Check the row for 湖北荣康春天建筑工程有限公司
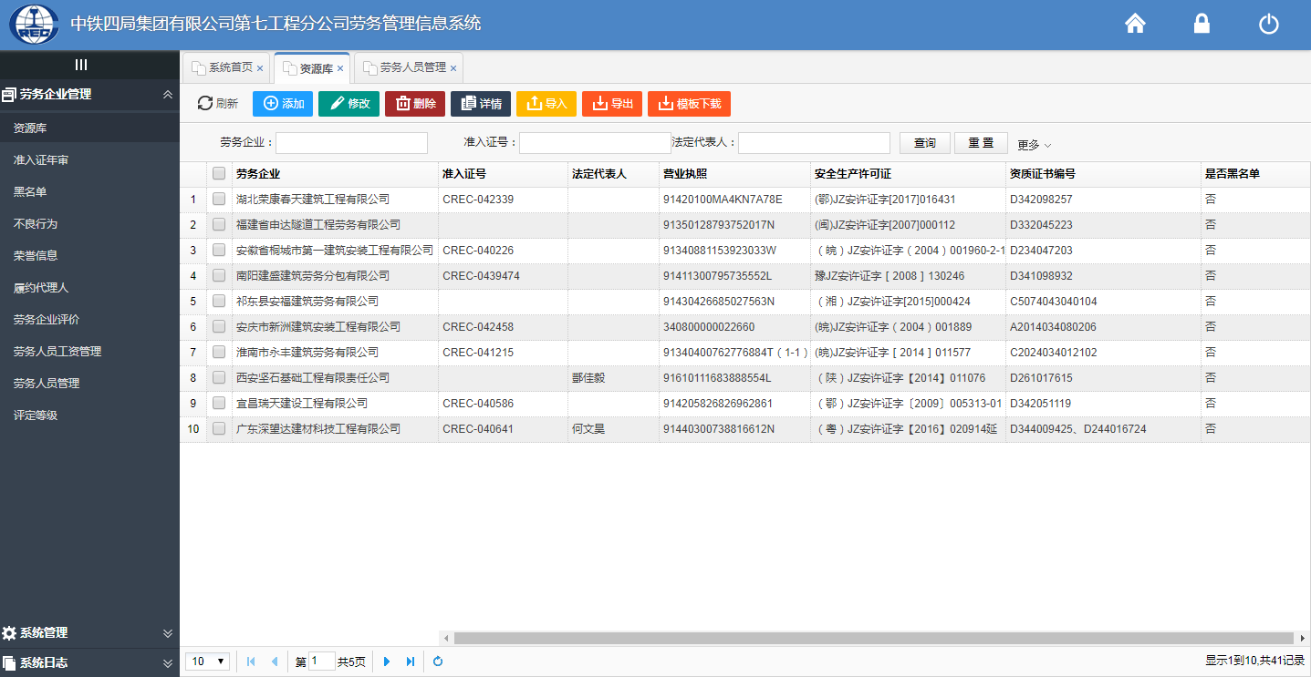Viewport: 1311px width, 677px height. 219,199
